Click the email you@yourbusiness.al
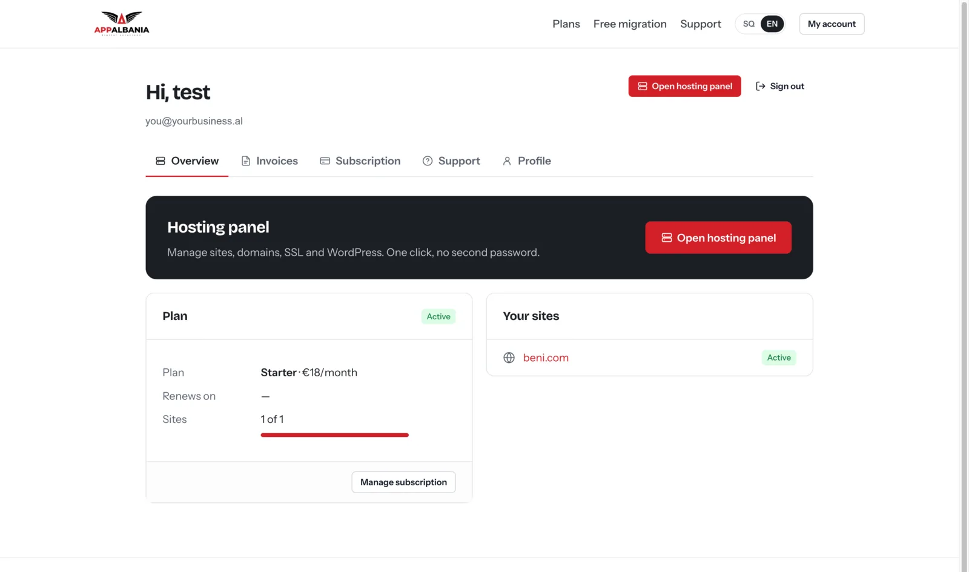Viewport: 969px width, 572px height. [194, 121]
